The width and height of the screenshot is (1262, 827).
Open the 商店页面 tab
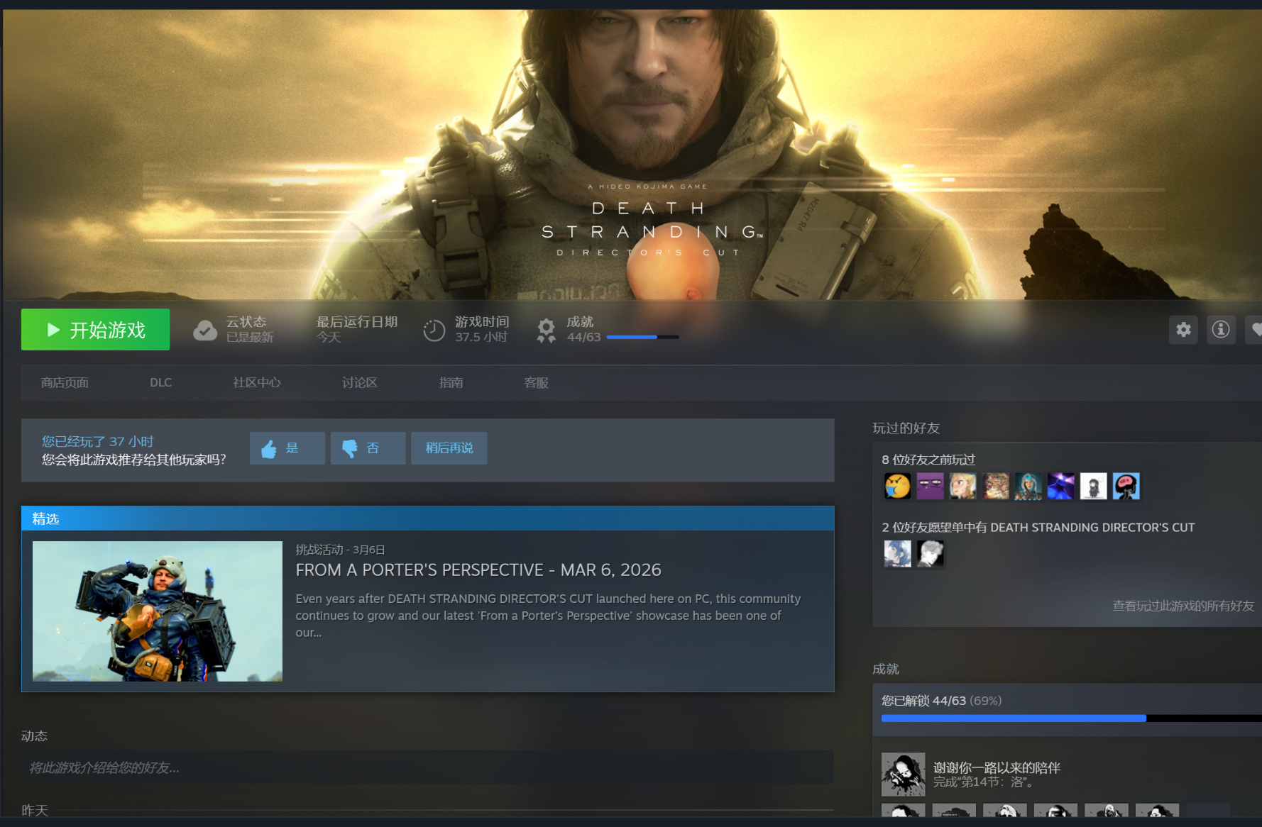coord(65,383)
